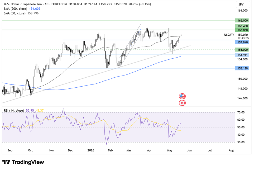Click the RSI value 55.95
Viewport: 254px width, 170px height.
(x=30, y=111)
